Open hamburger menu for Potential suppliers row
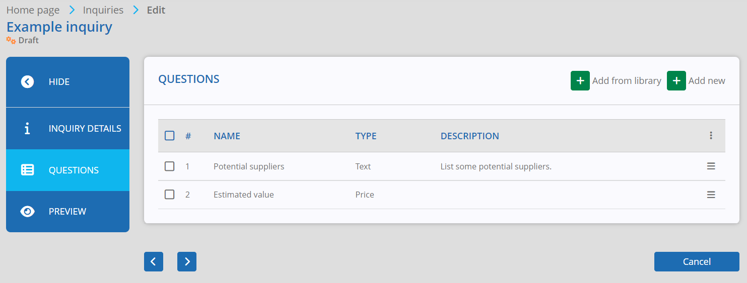 pos(711,166)
